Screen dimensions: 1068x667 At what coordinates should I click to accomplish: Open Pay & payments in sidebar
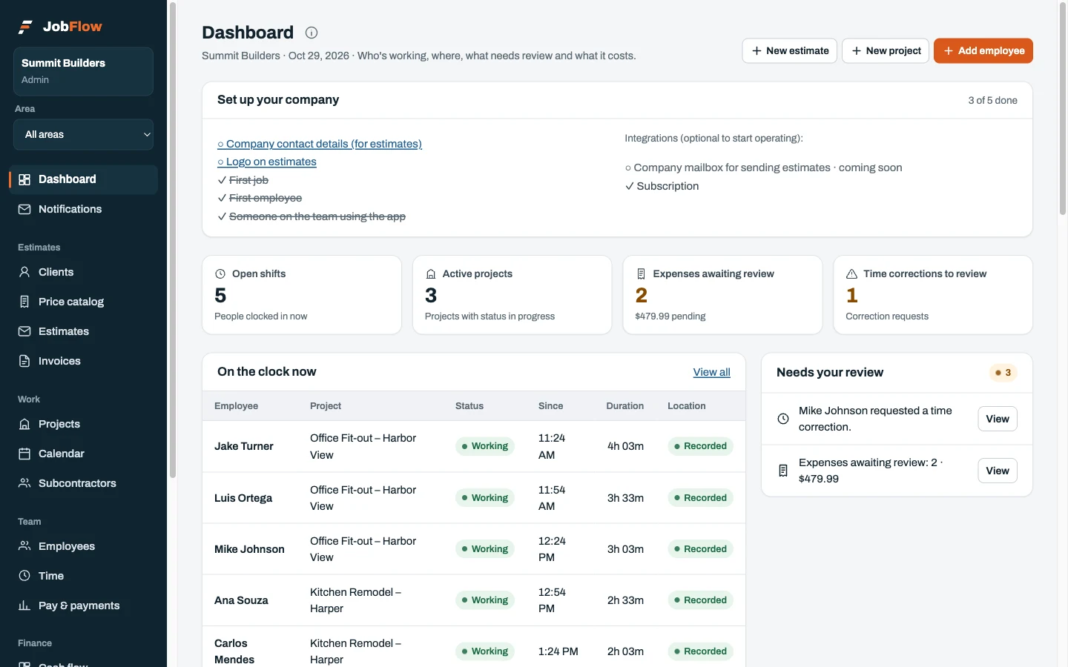click(x=84, y=605)
